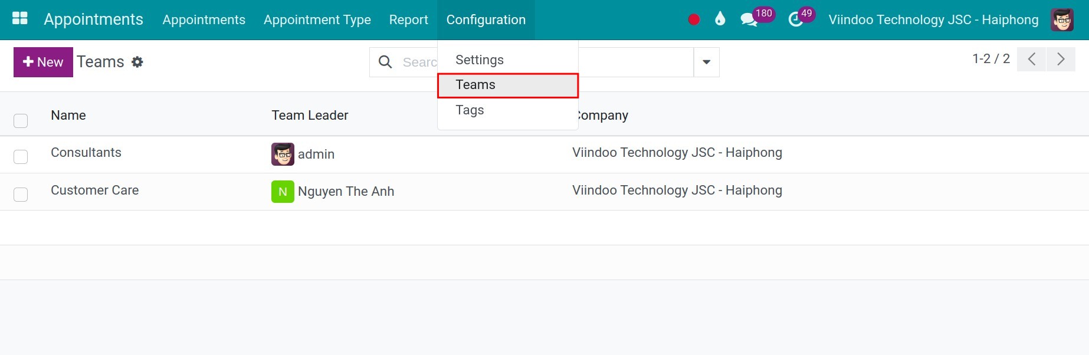Image resolution: width=1089 pixels, height=355 pixels.
Task: Open the Customer Care team record
Action: coord(94,190)
